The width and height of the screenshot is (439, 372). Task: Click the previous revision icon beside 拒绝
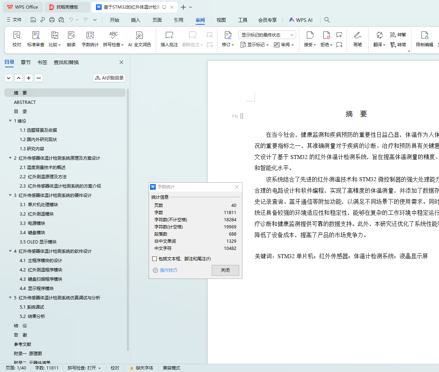[339, 35]
